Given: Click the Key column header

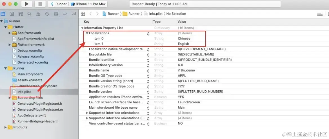Looking at the screenshot, I should 86,22.
